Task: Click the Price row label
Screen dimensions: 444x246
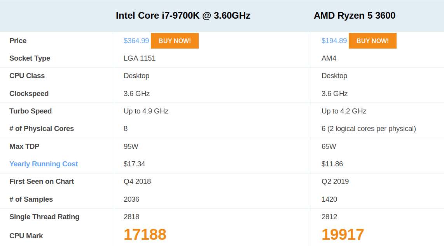Action: [x=18, y=41]
